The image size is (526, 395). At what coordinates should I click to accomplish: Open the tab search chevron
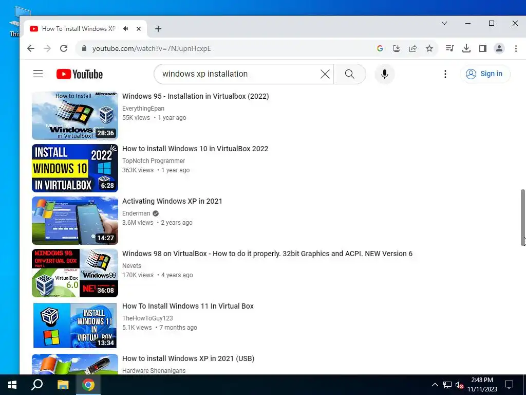click(444, 23)
